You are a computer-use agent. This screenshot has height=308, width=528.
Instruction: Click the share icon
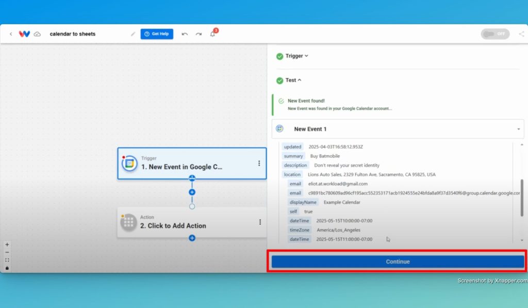(521, 34)
